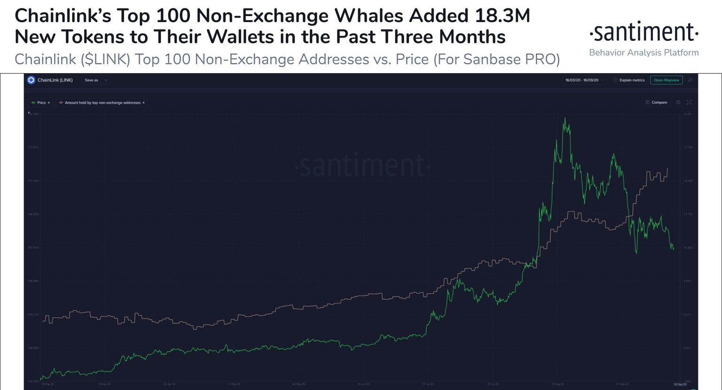722x390 pixels.
Task: Select the ChainLink (LINK) asset label
Action: coord(55,80)
